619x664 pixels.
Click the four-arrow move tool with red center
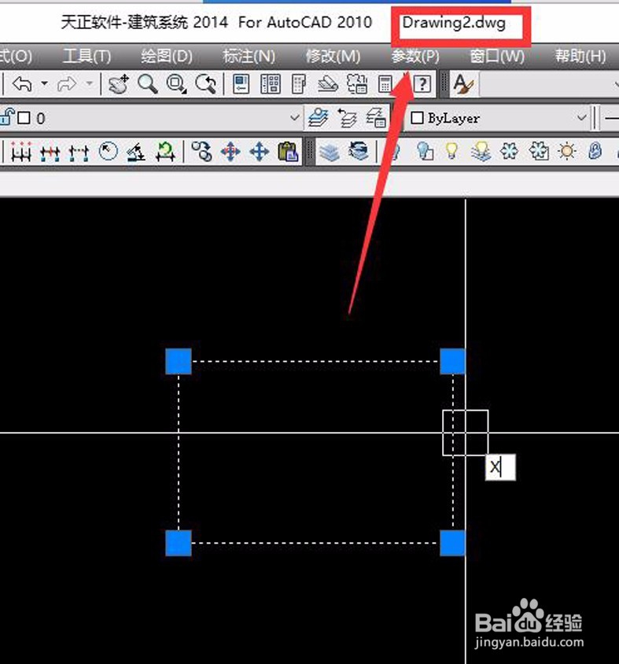(x=230, y=152)
